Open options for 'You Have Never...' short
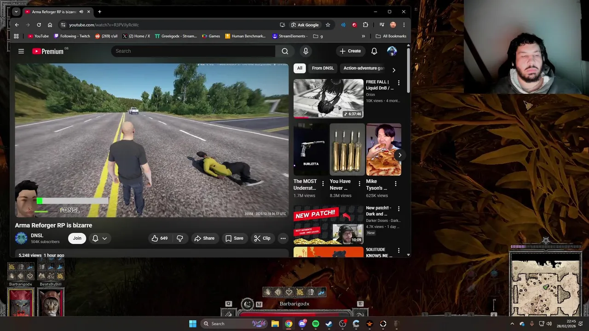Screen dimensions: 589x331 359,184
